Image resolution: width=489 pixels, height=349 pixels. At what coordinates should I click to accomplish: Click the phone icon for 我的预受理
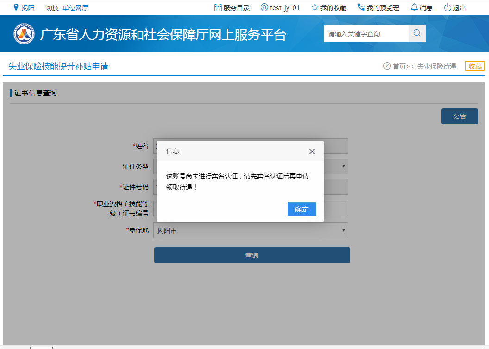tap(361, 7)
